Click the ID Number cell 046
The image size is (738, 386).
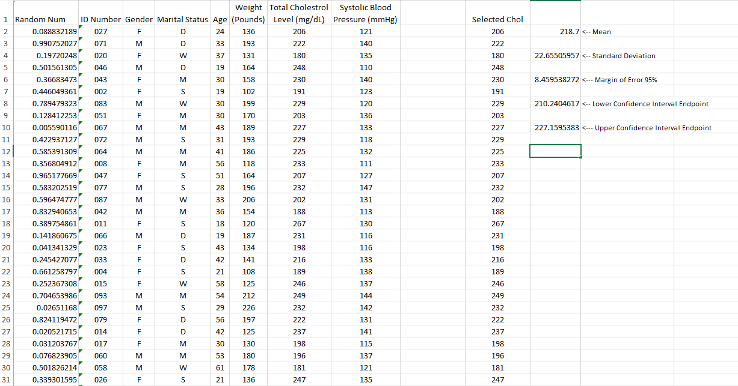pos(100,67)
